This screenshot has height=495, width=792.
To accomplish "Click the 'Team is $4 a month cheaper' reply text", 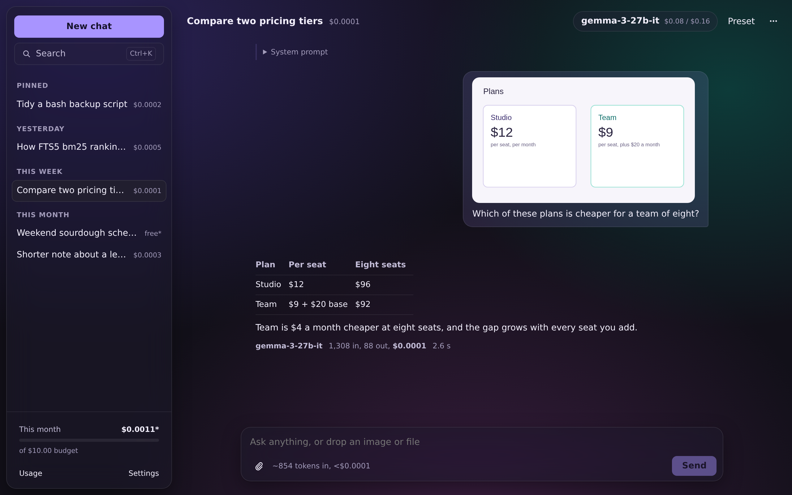I will point(446,328).
